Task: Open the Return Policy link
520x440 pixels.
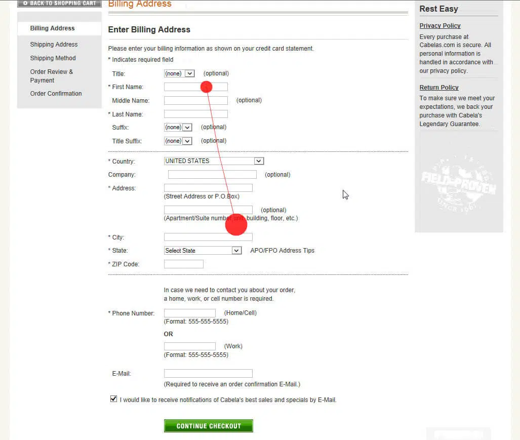Action: 438,88
